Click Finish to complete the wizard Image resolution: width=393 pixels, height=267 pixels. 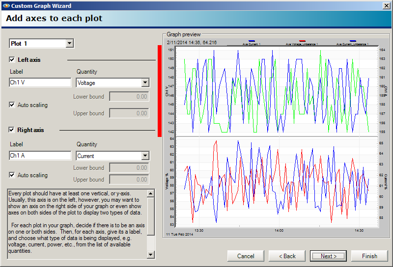(x=369, y=256)
